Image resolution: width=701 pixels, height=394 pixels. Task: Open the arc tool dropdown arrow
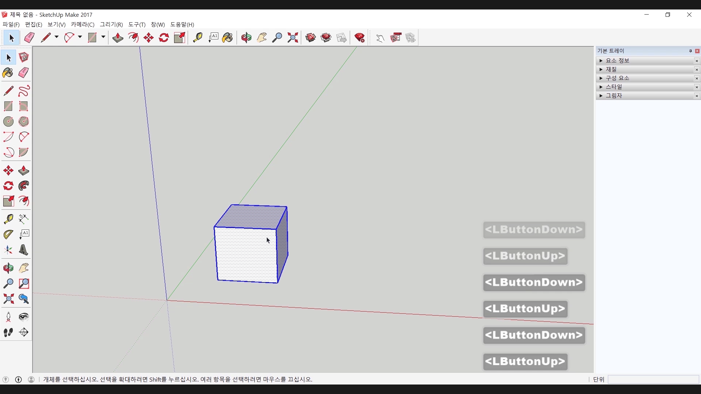(80, 37)
